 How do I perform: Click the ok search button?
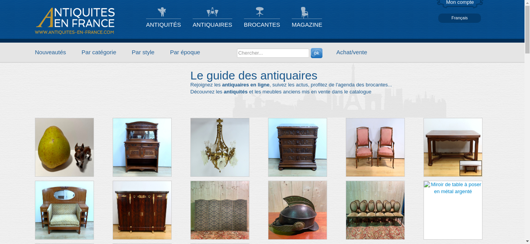pyautogui.click(x=316, y=53)
